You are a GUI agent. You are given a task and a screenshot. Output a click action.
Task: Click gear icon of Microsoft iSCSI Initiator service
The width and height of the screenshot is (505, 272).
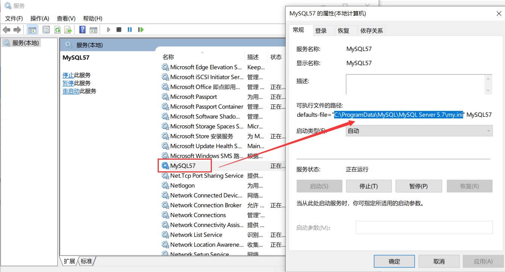165,77
